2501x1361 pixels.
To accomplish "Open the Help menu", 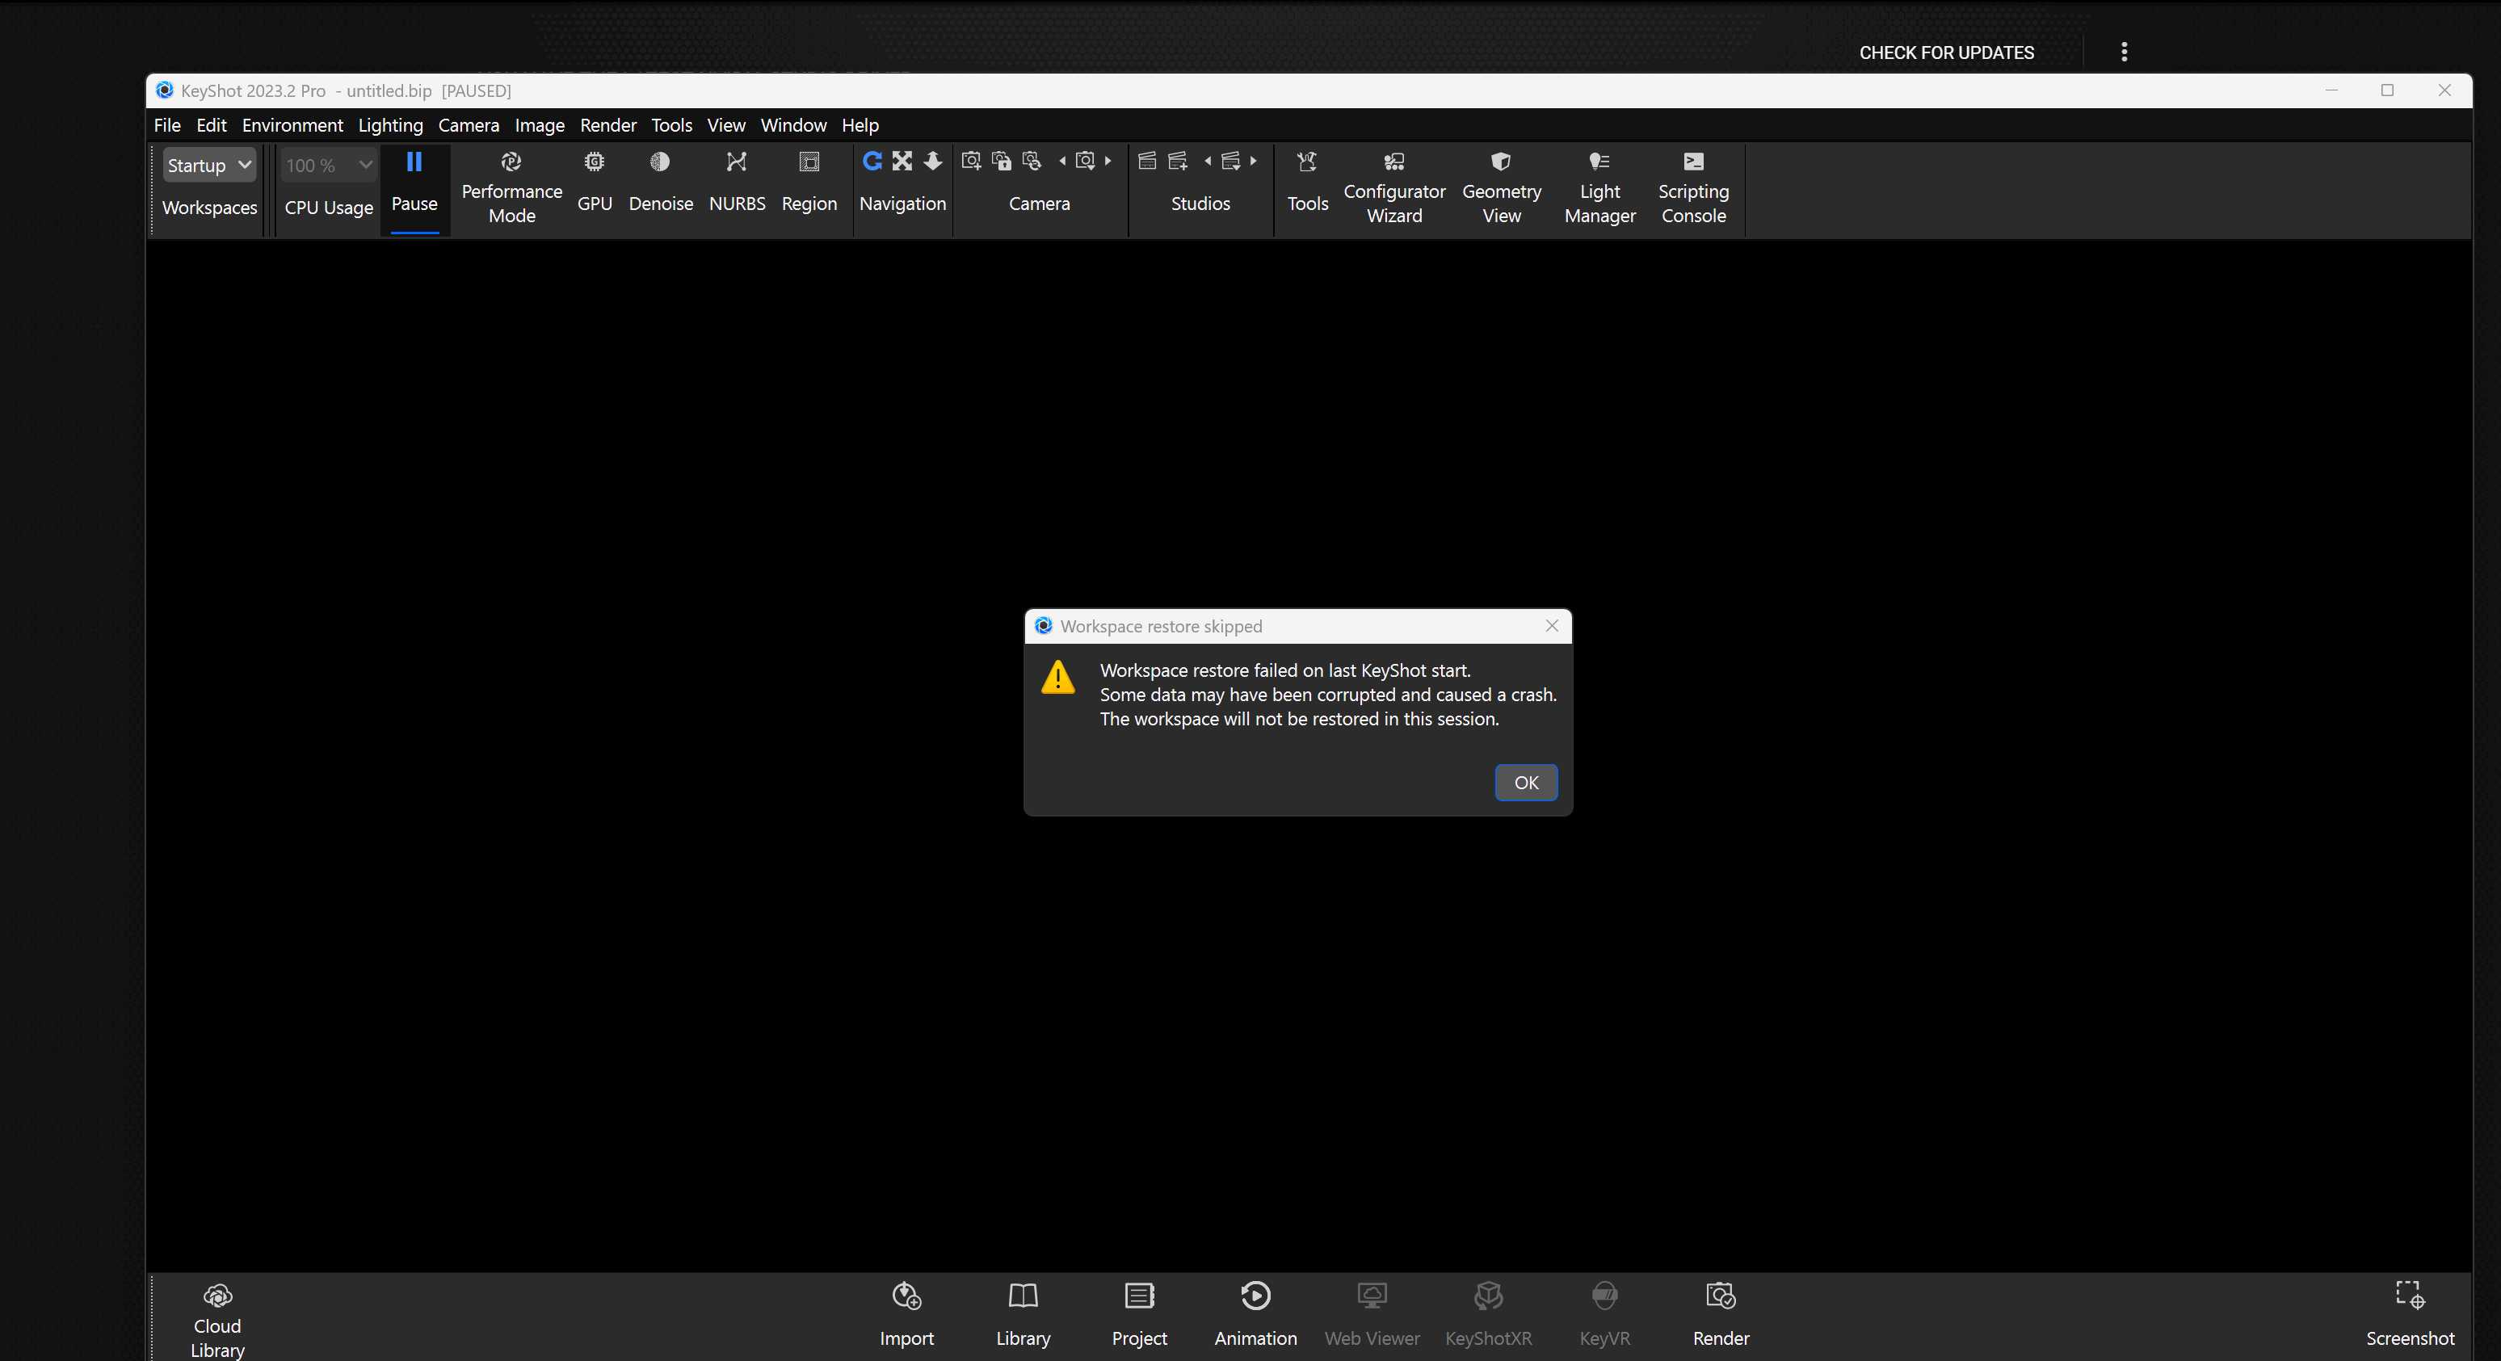I will pyautogui.click(x=860, y=125).
